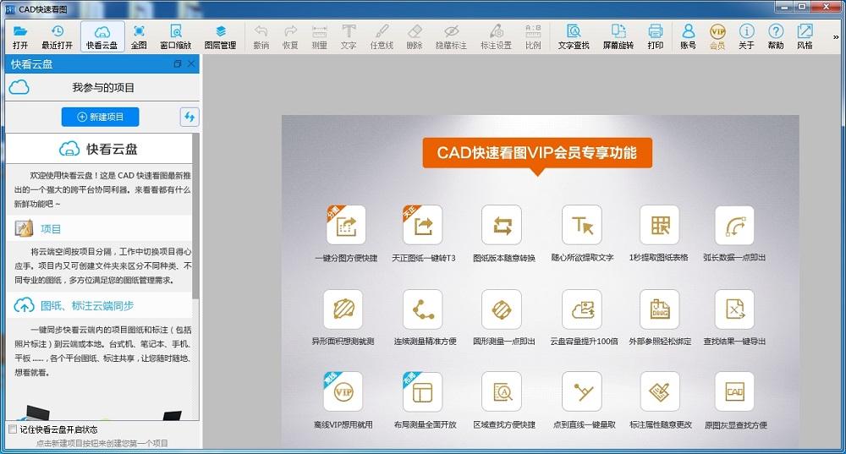This screenshot has width=846, height=454.
Task: Open the 风格 style switcher
Action: (805, 36)
